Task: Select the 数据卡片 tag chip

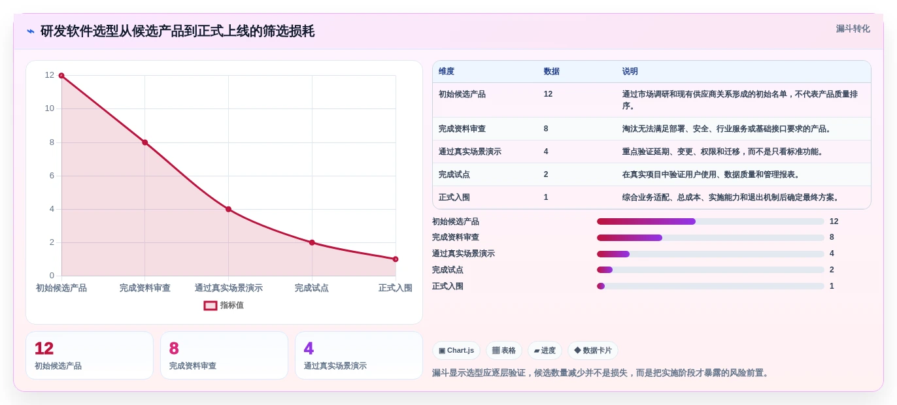Action: (593, 351)
